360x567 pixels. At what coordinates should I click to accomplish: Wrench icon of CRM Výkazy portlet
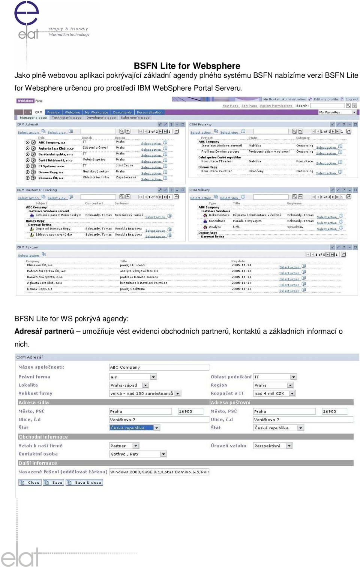[x=333, y=190]
